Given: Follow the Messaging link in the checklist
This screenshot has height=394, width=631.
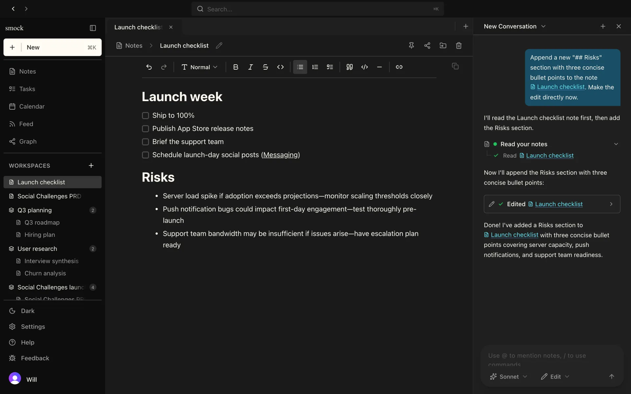Looking at the screenshot, I should [x=280, y=155].
